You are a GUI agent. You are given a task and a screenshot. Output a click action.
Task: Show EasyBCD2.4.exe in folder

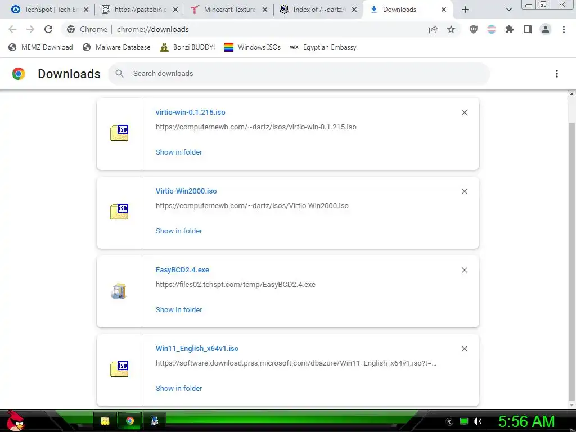(x=179, y=310)
